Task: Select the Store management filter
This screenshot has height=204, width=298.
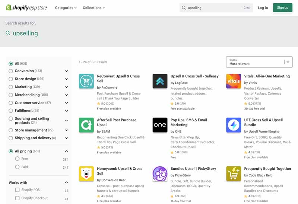Action: point(11,130)
